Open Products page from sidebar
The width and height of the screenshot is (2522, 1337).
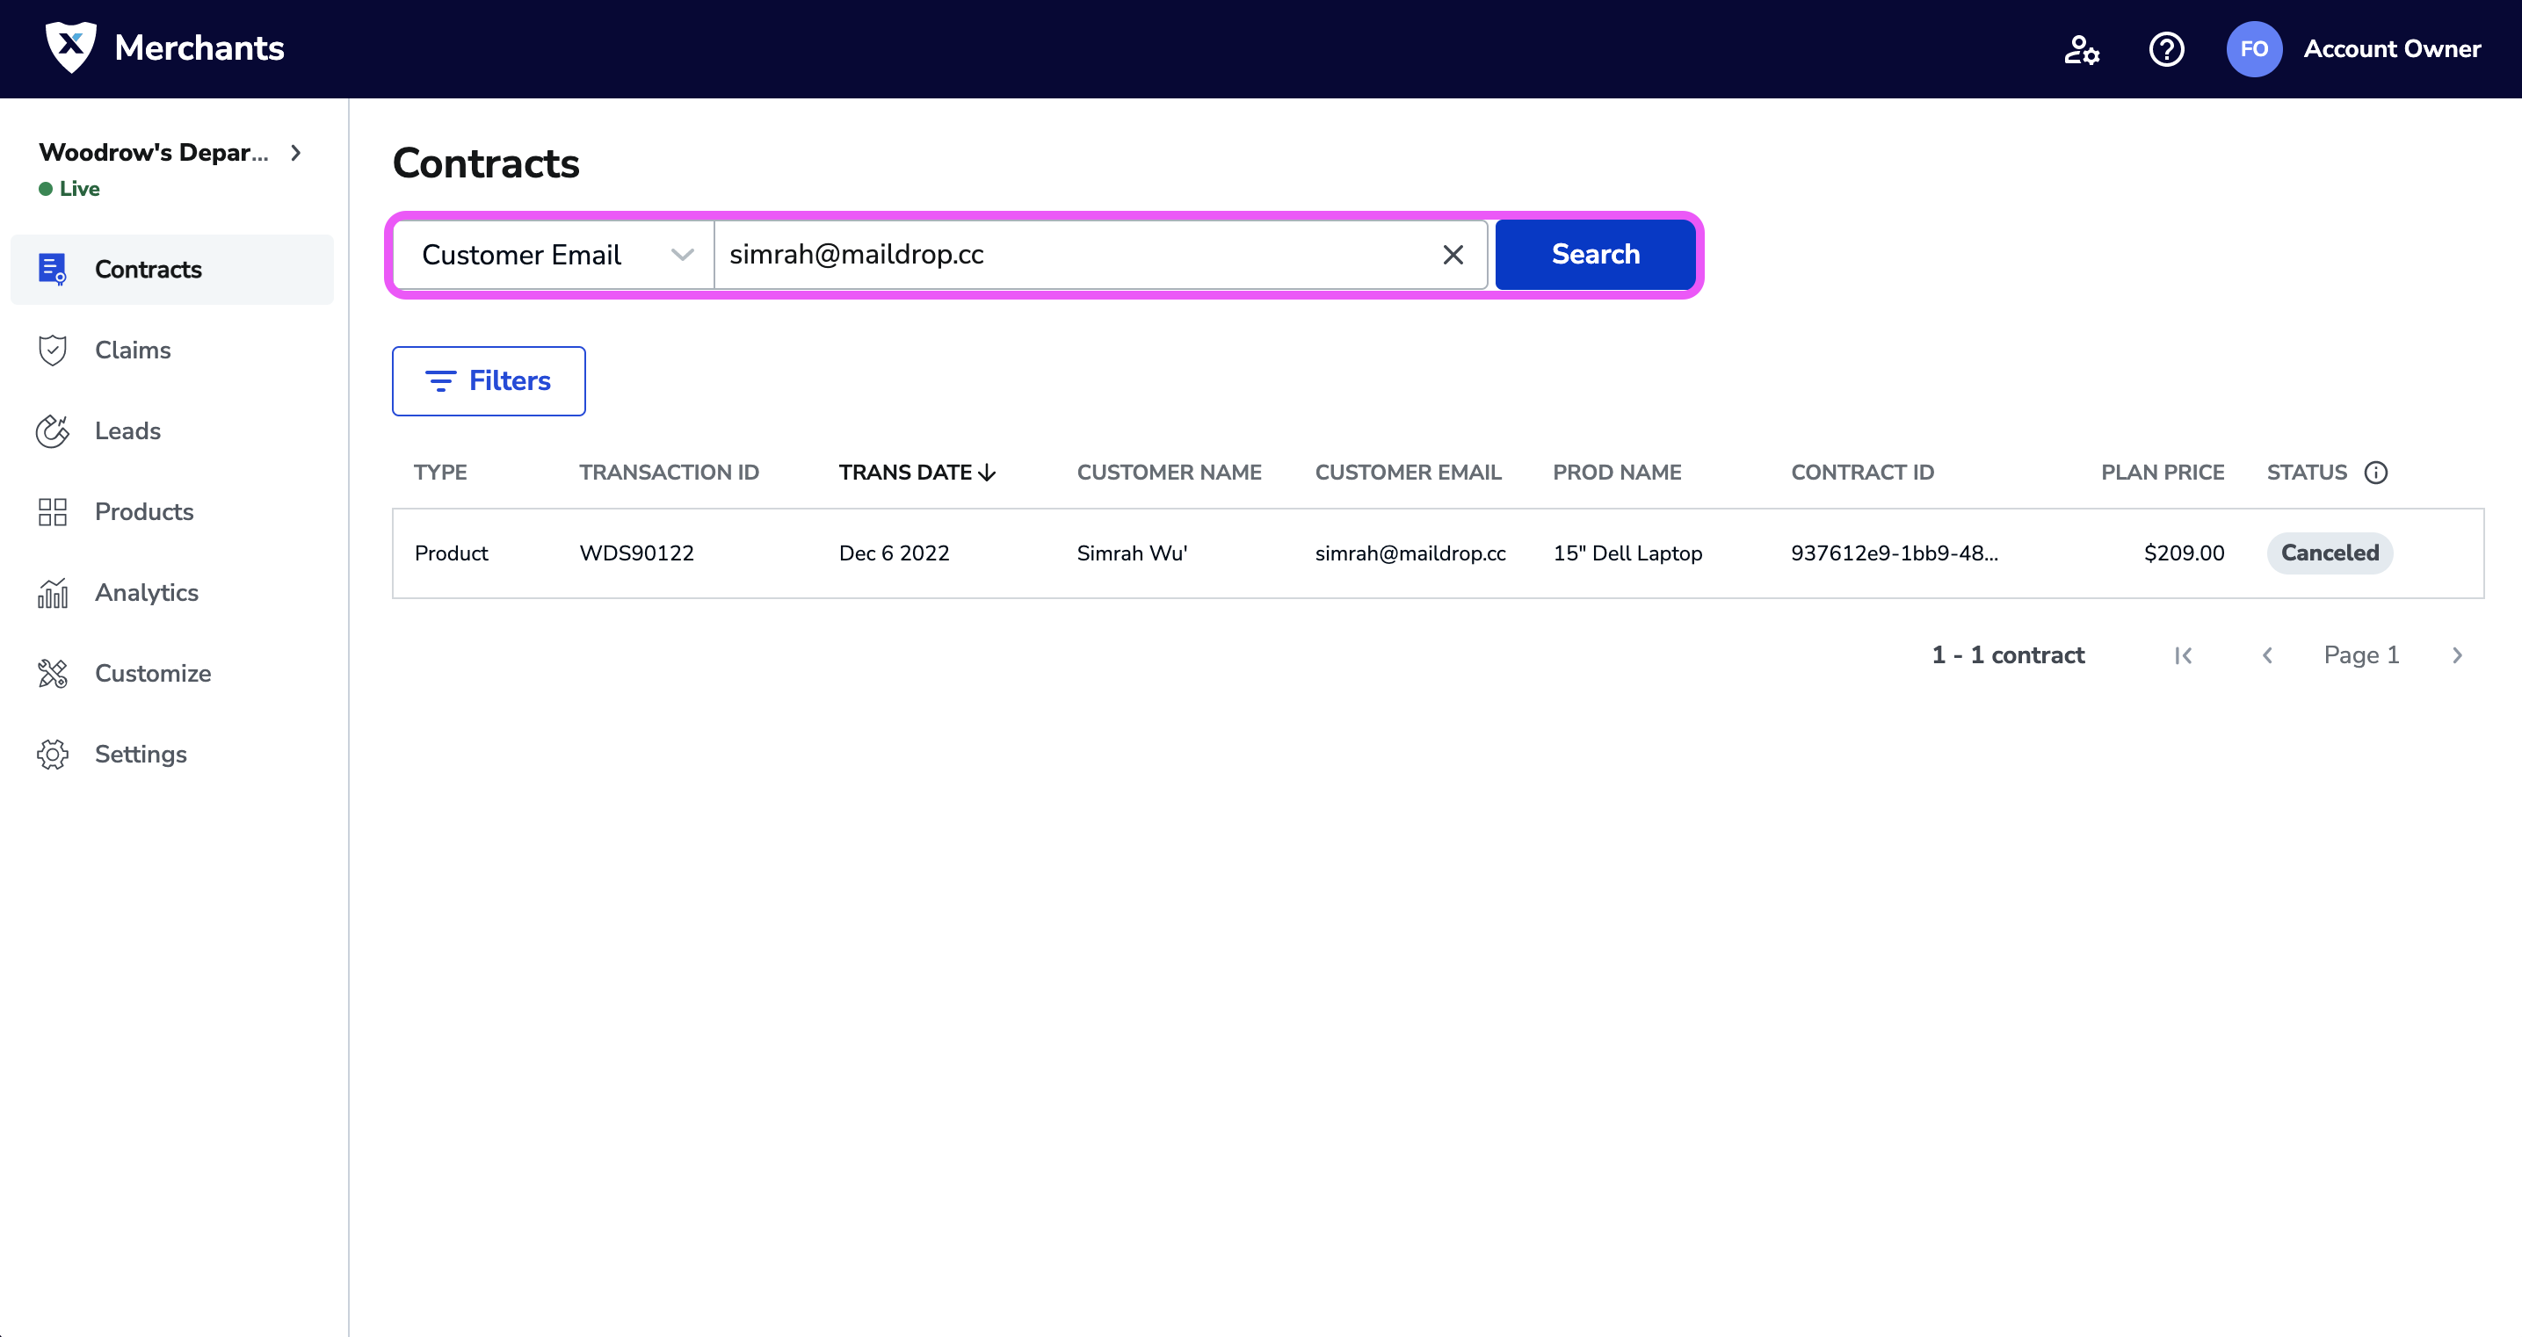pyautogui.click(x=144, y=512)
